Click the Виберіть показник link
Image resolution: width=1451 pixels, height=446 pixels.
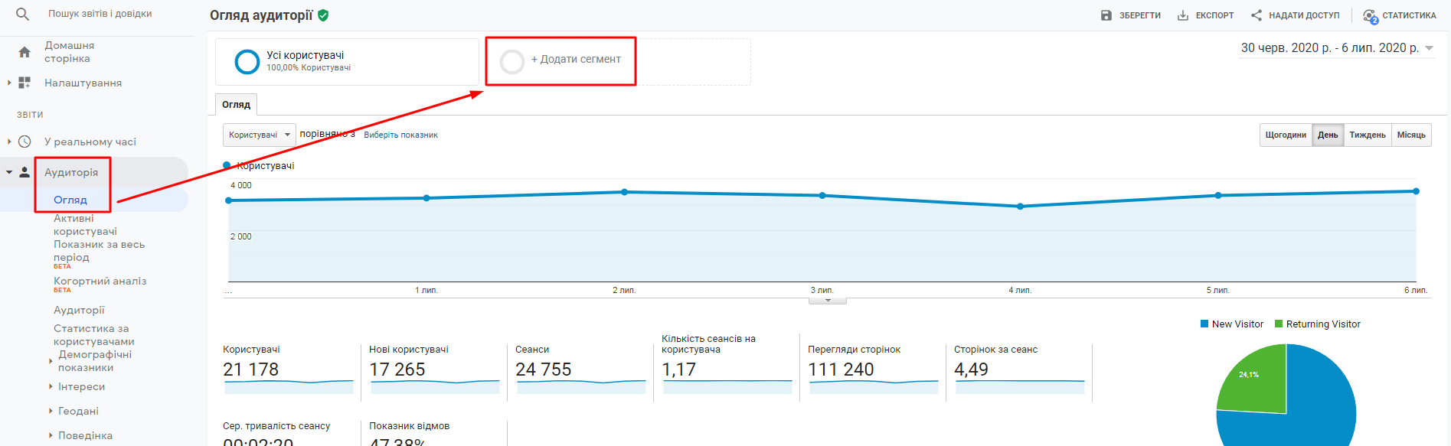pos(400,135)
